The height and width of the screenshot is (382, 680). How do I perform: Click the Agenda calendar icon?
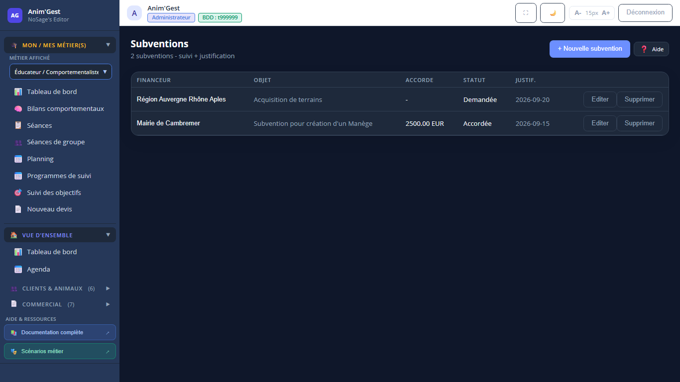pyautogui.click(x=18, y=269)
